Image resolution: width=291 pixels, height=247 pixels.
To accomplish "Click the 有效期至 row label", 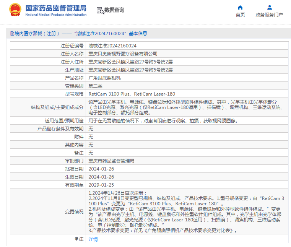I will (x=74, y=185).
